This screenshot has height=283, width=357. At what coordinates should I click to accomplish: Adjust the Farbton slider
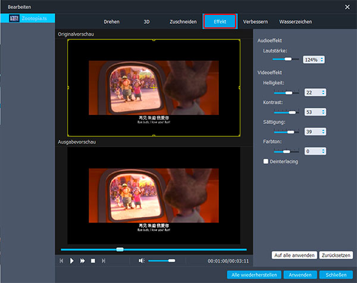(286, 151)
